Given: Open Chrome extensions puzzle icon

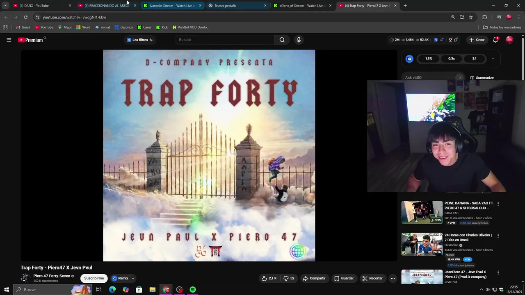Looking at the screenshot, I should click(x=484, y=17).
